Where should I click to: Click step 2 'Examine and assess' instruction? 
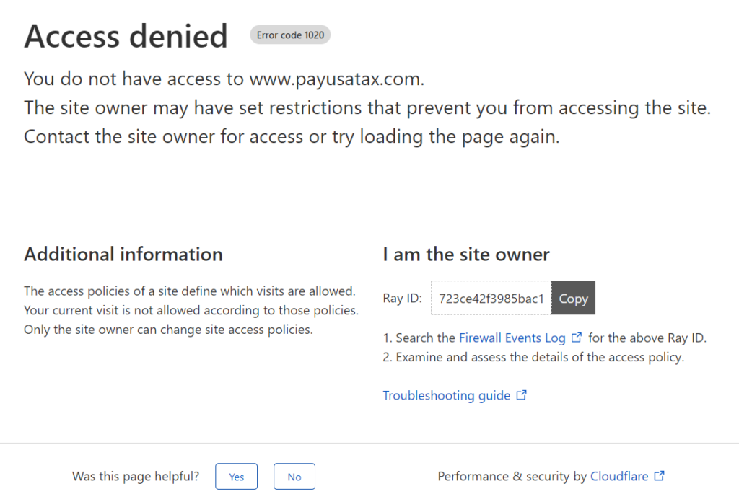coord(533,357)
